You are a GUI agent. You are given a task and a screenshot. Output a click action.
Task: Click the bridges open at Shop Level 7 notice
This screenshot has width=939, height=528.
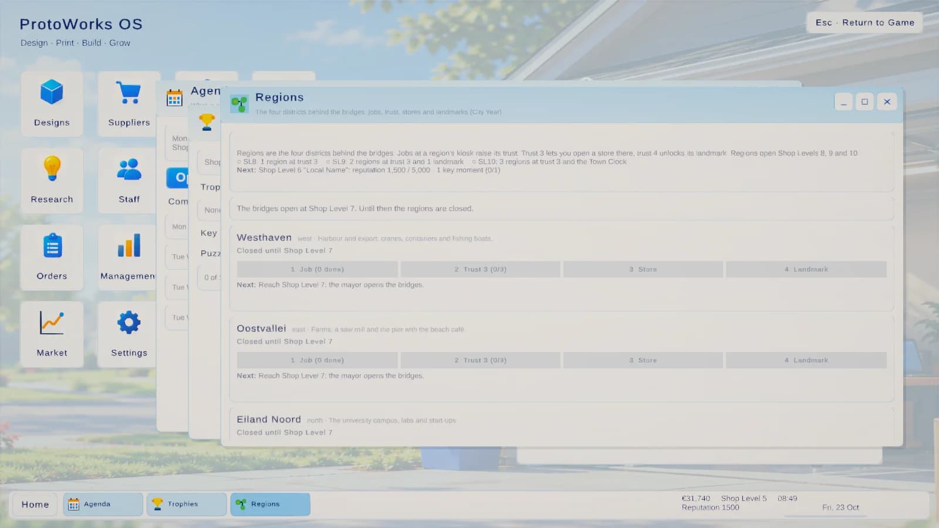pos(562,208)
